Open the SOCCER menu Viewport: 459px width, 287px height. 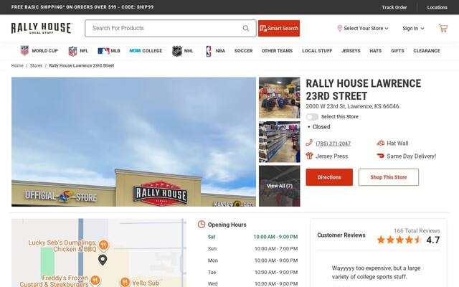pyautogui.click(x=243, y=51)
